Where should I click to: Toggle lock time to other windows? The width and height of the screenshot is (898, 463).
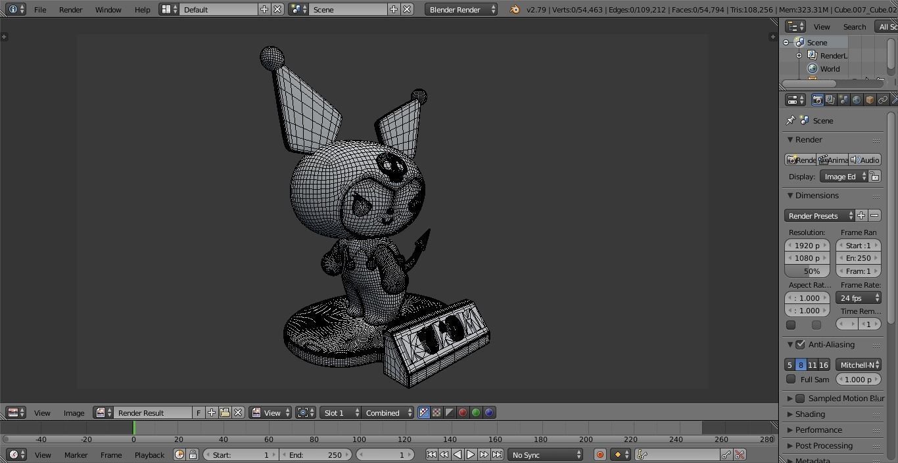193,454
